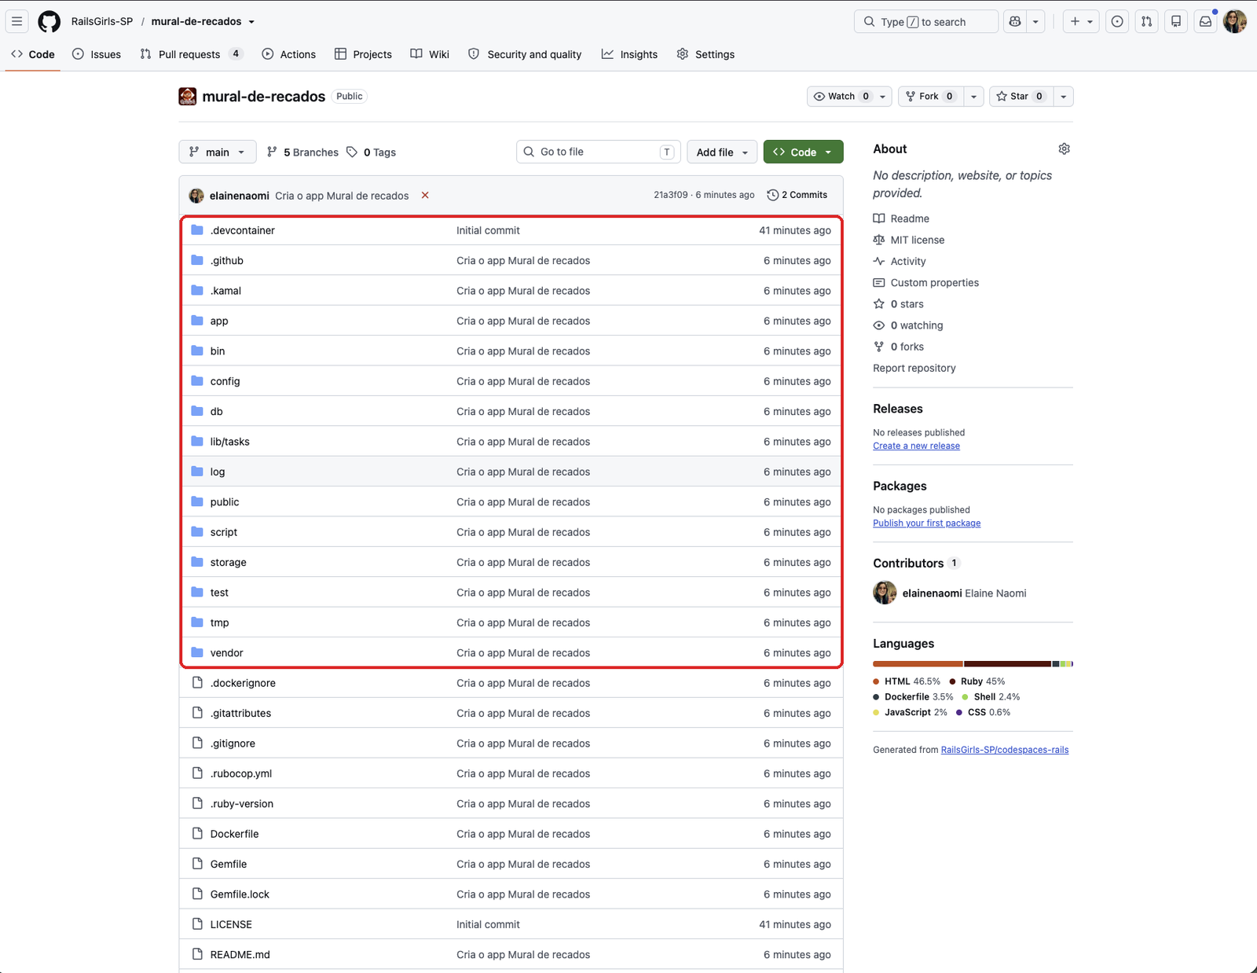View the 2 Commits history
Screen dimensions: 1257x973
797,195
